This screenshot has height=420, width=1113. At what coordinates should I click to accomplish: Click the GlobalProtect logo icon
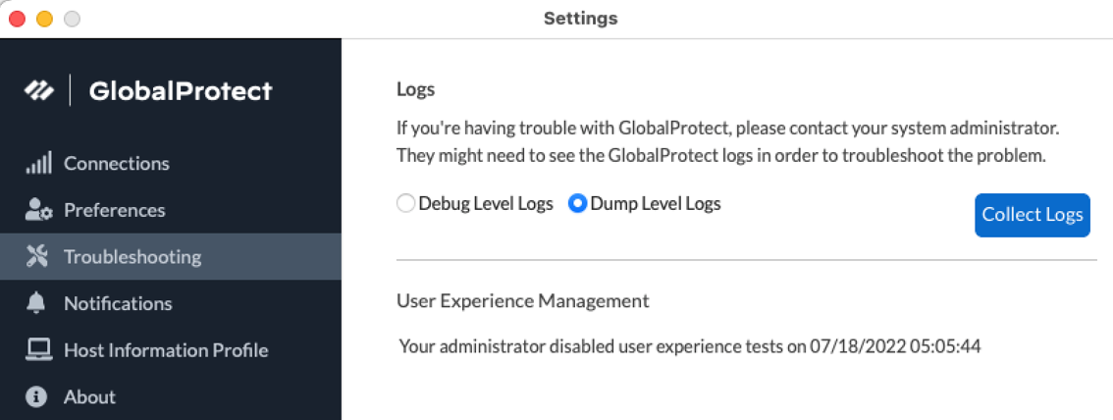tap(39, 91)
